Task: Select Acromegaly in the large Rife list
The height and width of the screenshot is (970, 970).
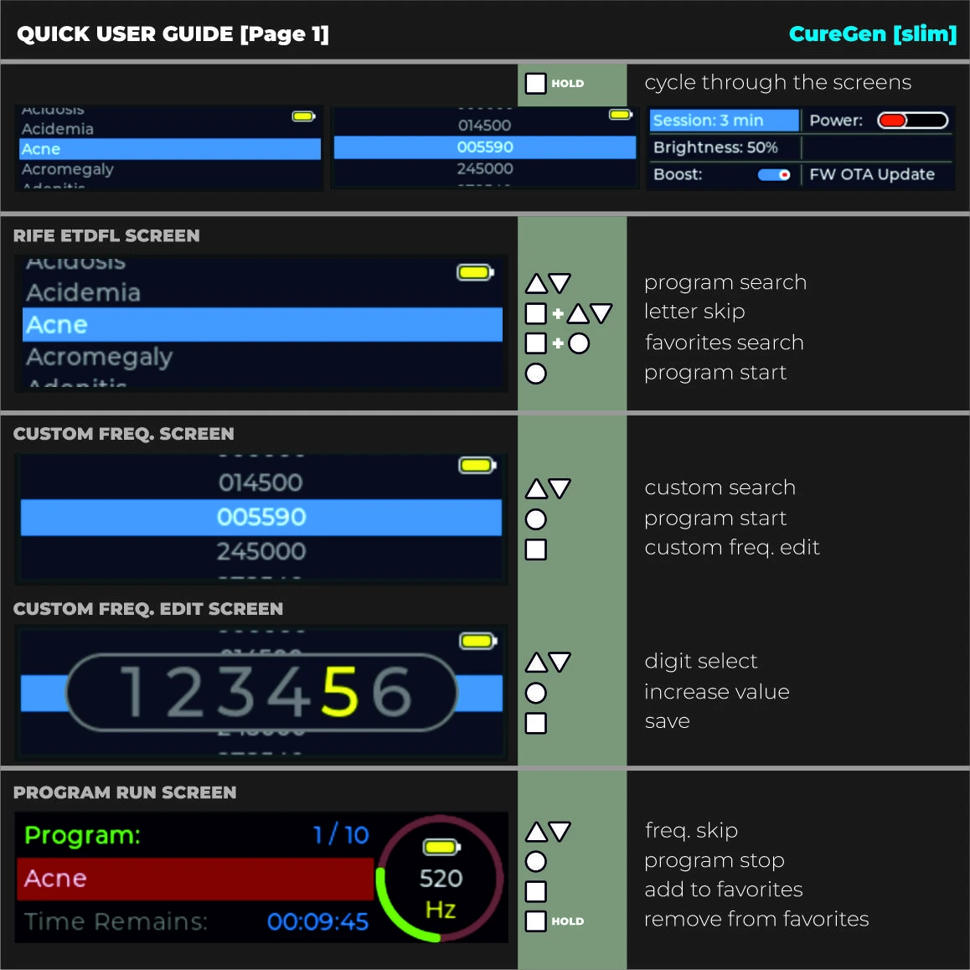Action: [100, 357]
